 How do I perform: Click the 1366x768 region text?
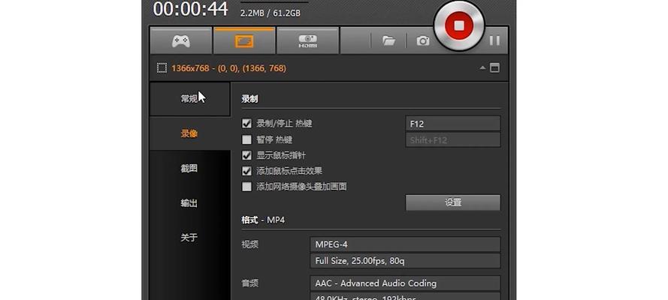[228, 68]
